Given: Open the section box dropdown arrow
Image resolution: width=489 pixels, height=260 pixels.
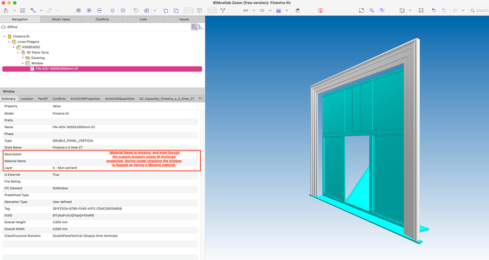Looking at the screenshot, I should 410,10.
